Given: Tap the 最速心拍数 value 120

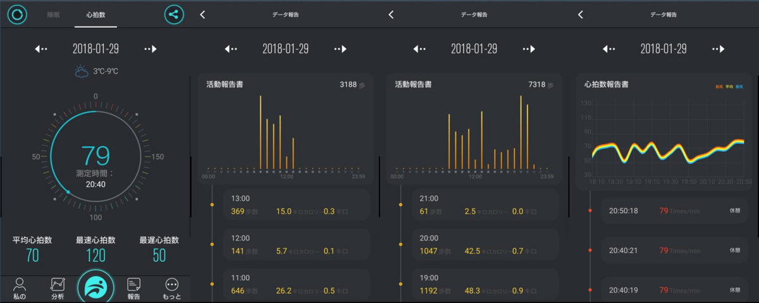Looking at the screenshot, I should [96, 255].
